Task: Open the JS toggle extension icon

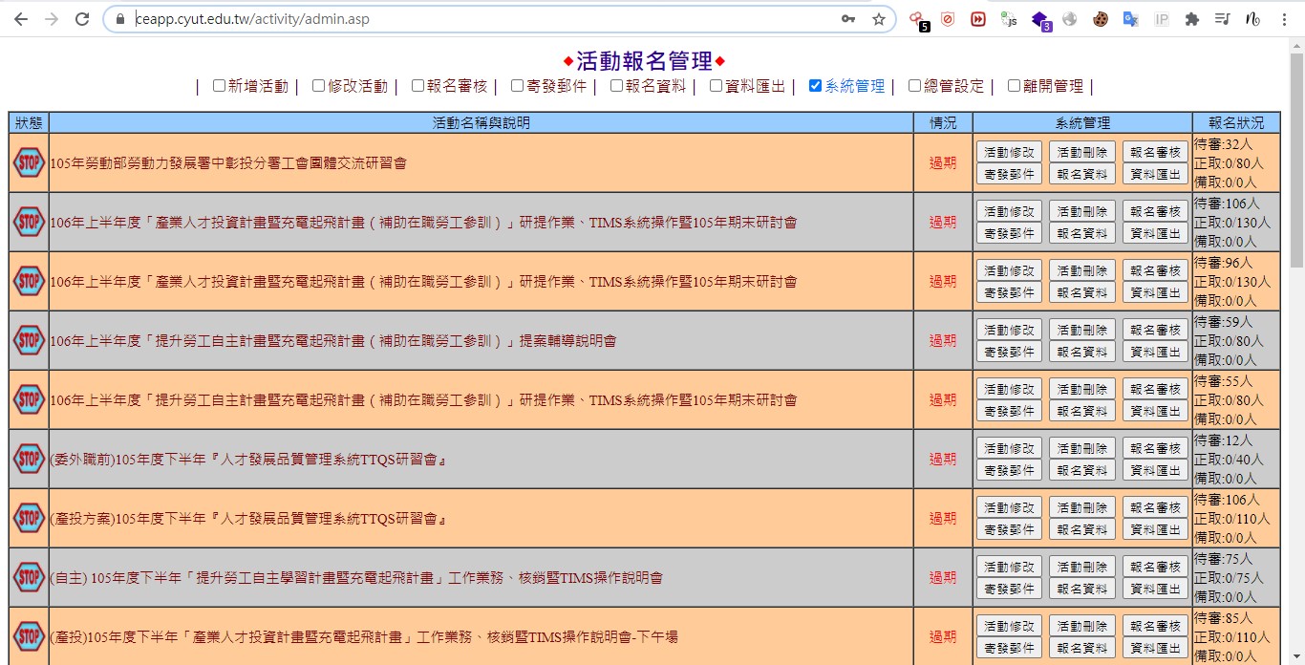Action: tap(1009, 19)
